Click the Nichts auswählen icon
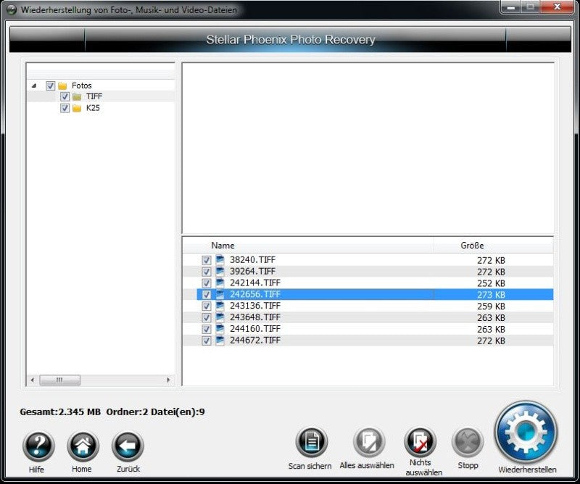The height and width of the screenshot is (484, 580). tap(420, 442)
